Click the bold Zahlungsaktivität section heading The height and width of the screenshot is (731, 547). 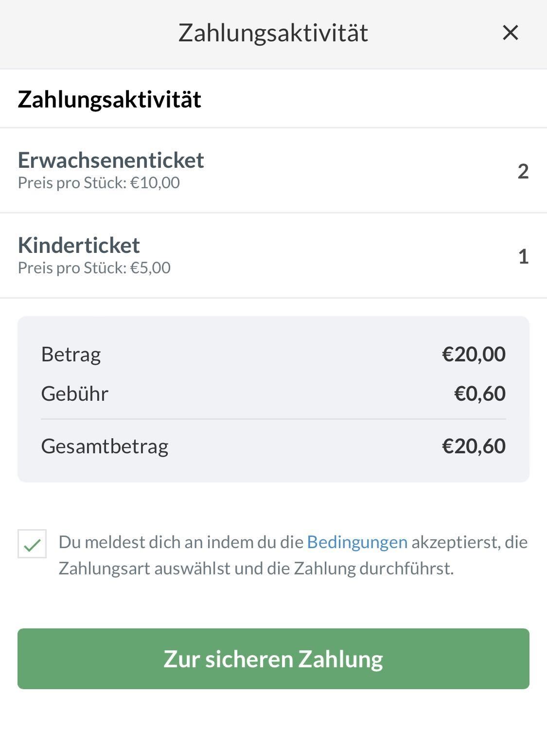coord(109,99)
